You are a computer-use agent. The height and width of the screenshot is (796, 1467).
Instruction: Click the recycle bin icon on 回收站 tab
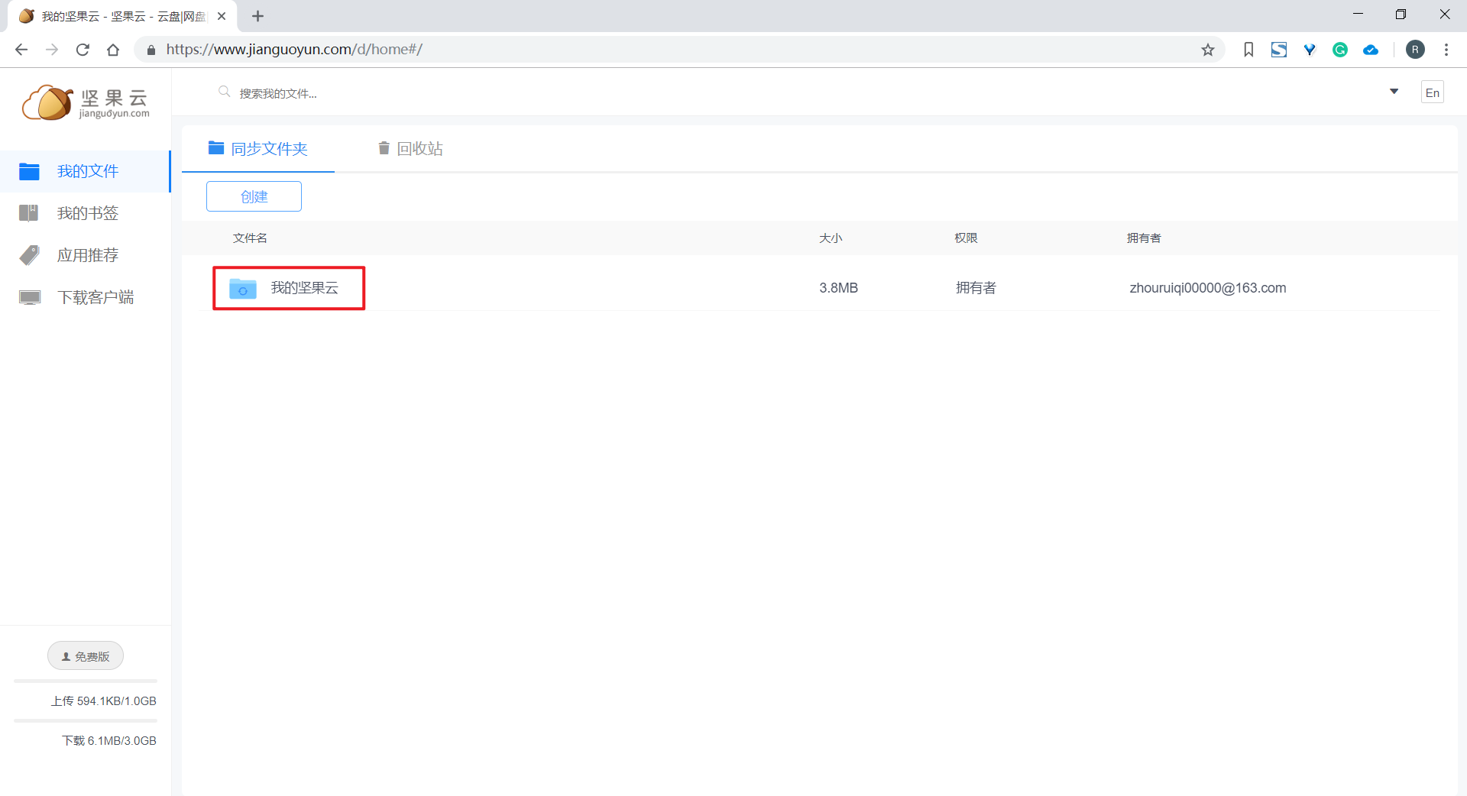(x=384, y=148)
